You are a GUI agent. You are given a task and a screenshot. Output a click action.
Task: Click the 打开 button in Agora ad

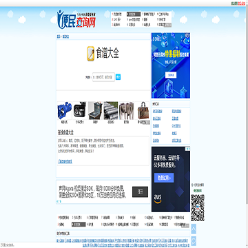pos(140,192)
